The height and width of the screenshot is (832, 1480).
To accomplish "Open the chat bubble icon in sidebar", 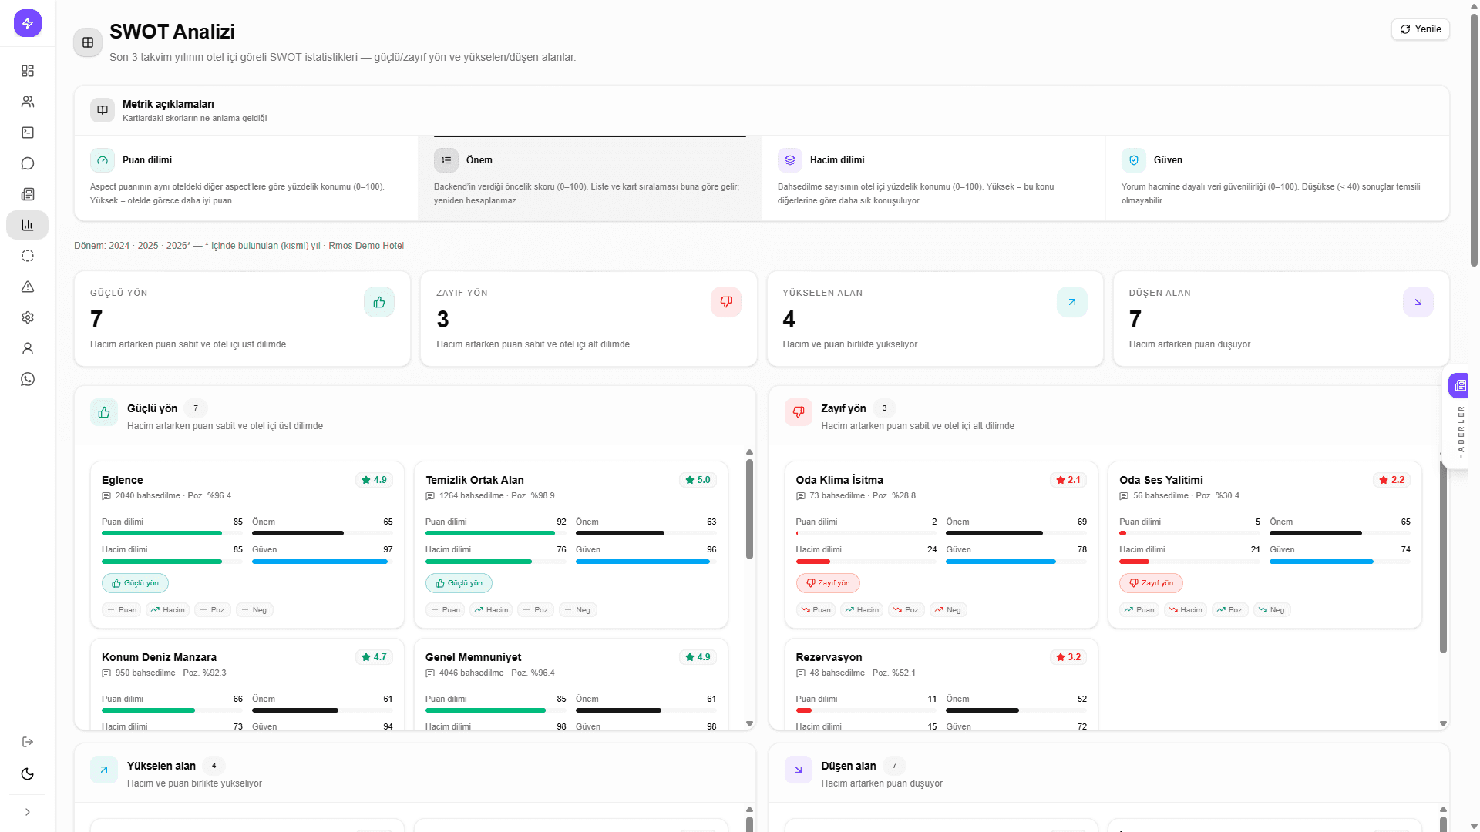I will [28, 163].
